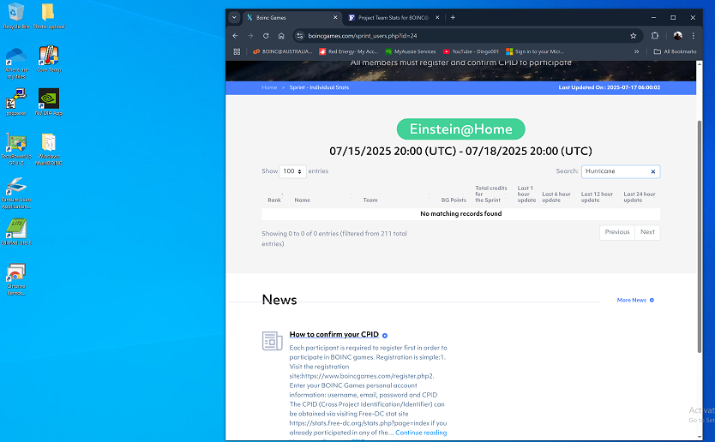Open the Chrome profile avatar
Screen dimensions: 715x442
pyautogui.click(x=677, y=35)
